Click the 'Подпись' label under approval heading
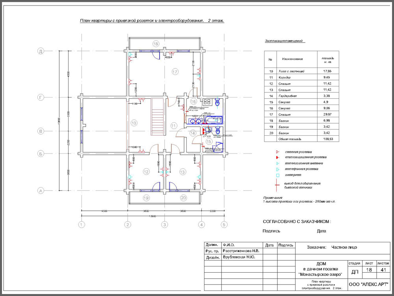Screen dimensions: 394x296 pyautogui.click(x=271, y=231)
